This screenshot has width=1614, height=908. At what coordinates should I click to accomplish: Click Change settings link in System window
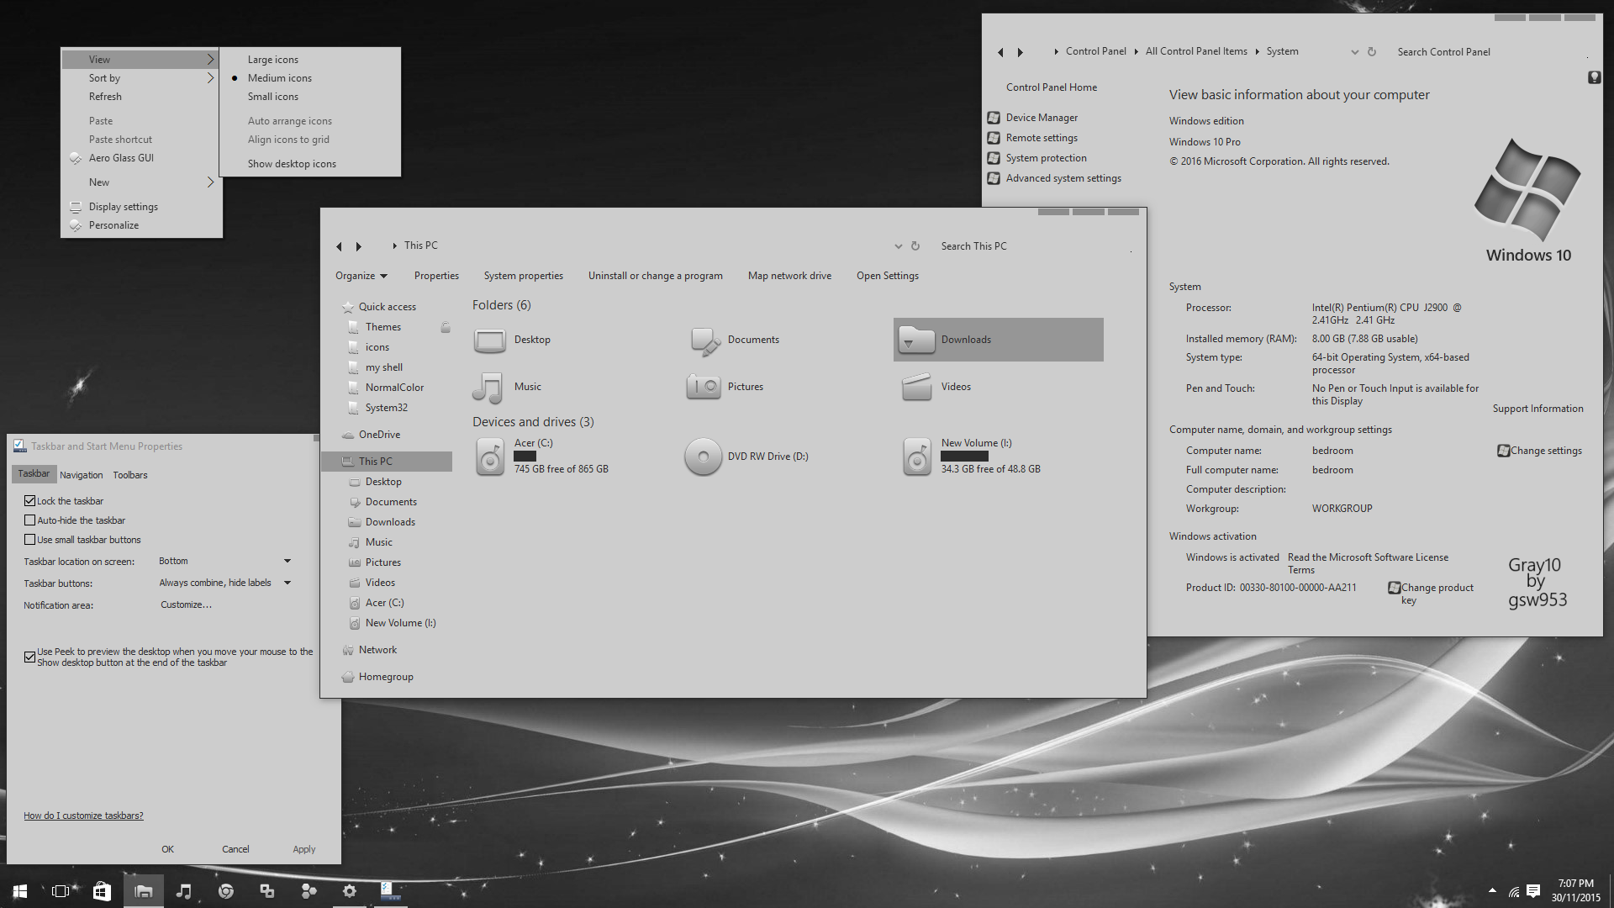[1546, 451]
